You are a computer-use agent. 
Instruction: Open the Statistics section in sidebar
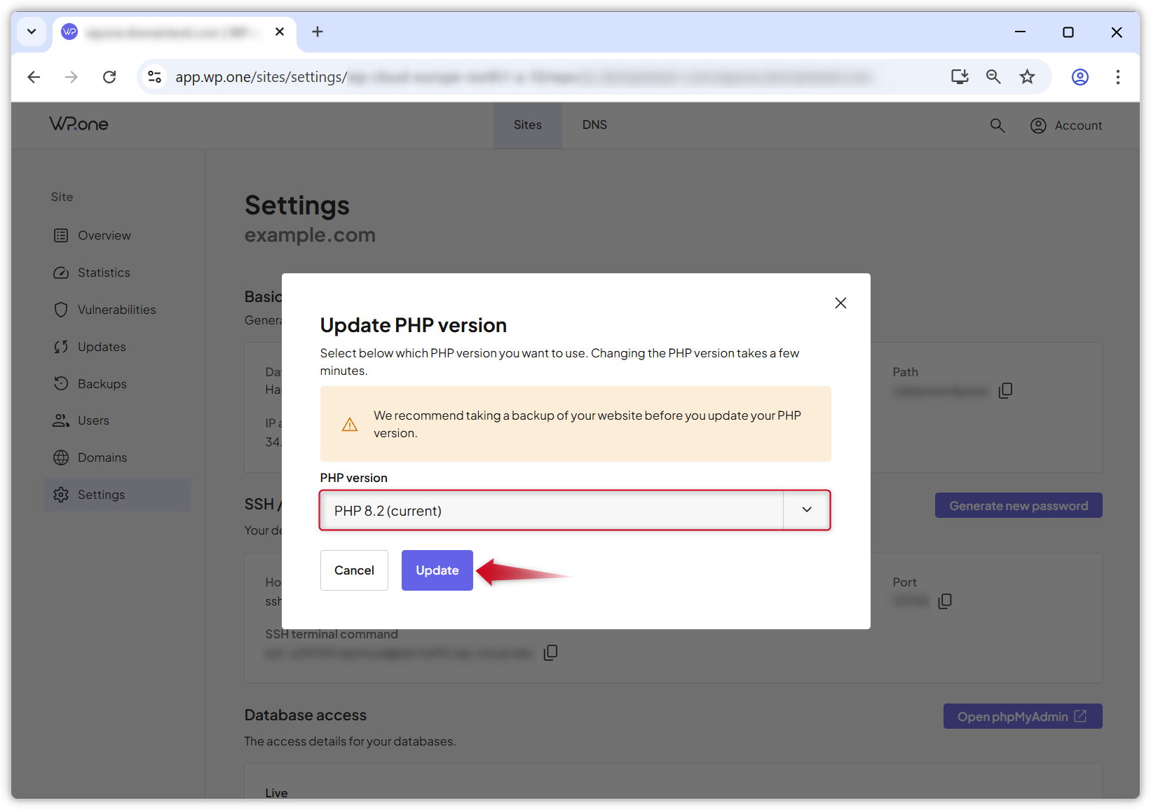tap(104, 273)
